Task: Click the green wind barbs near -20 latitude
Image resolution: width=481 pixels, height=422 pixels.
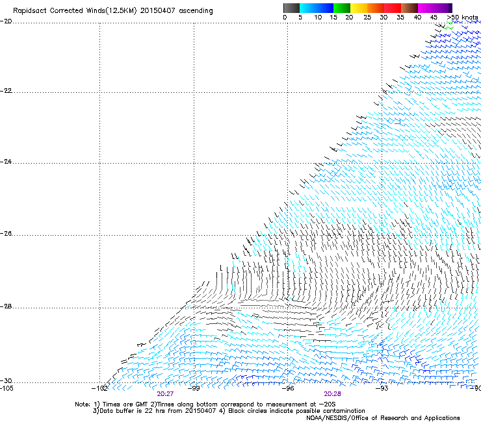Action: [x=448, y=25]
